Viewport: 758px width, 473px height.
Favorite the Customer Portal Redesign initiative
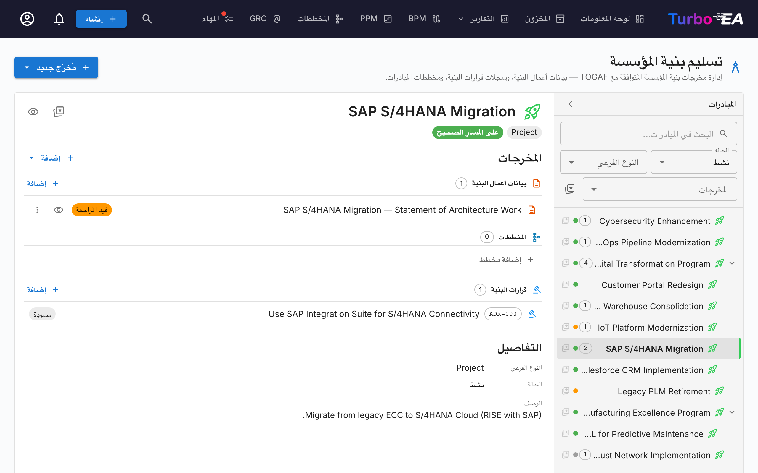click(565, 284)
